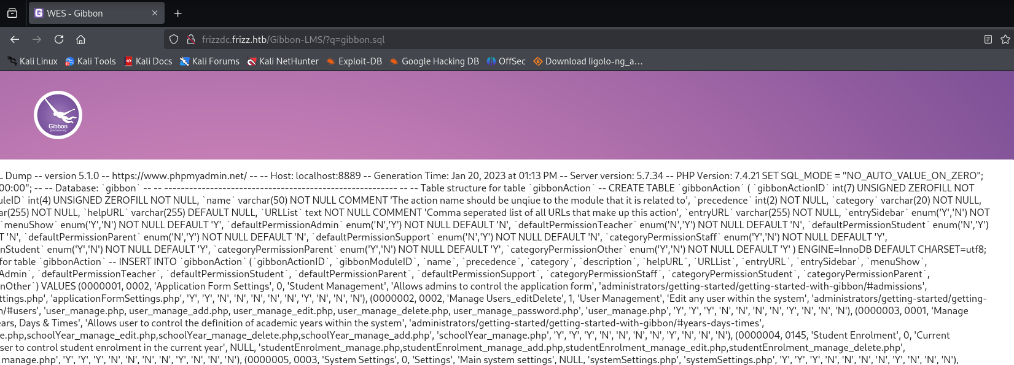Click the 'ENGINE=InnoDB DEFAULT CHARSET=utf8' text

coord(891,249)
